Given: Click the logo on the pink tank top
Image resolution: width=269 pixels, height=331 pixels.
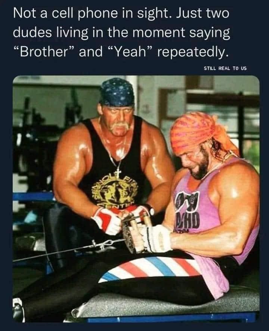Looking at the screenshot, I should pos(187,208).
